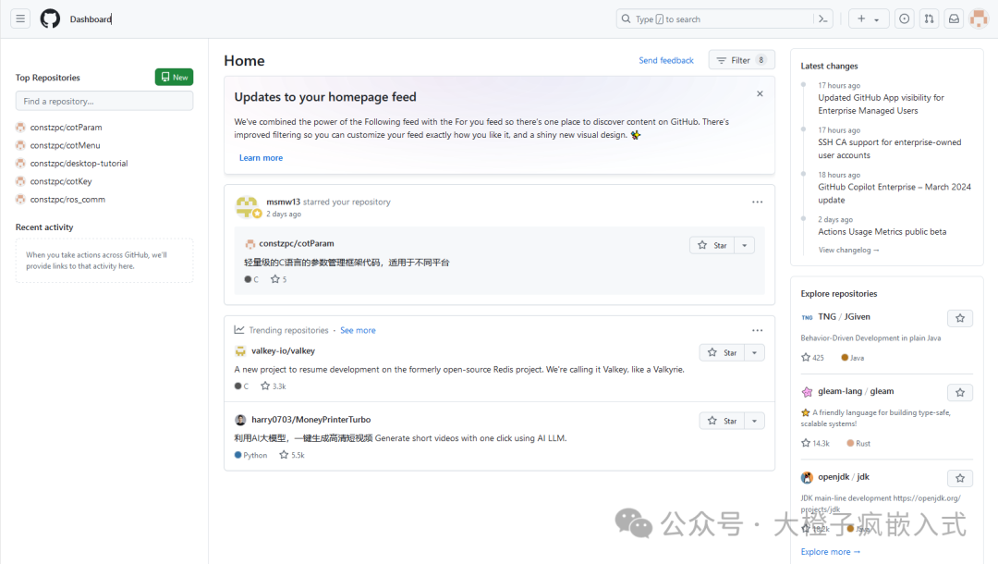Open the Pull requests header icon
This screenshot has height=564, width=998.
coord(929,18)
